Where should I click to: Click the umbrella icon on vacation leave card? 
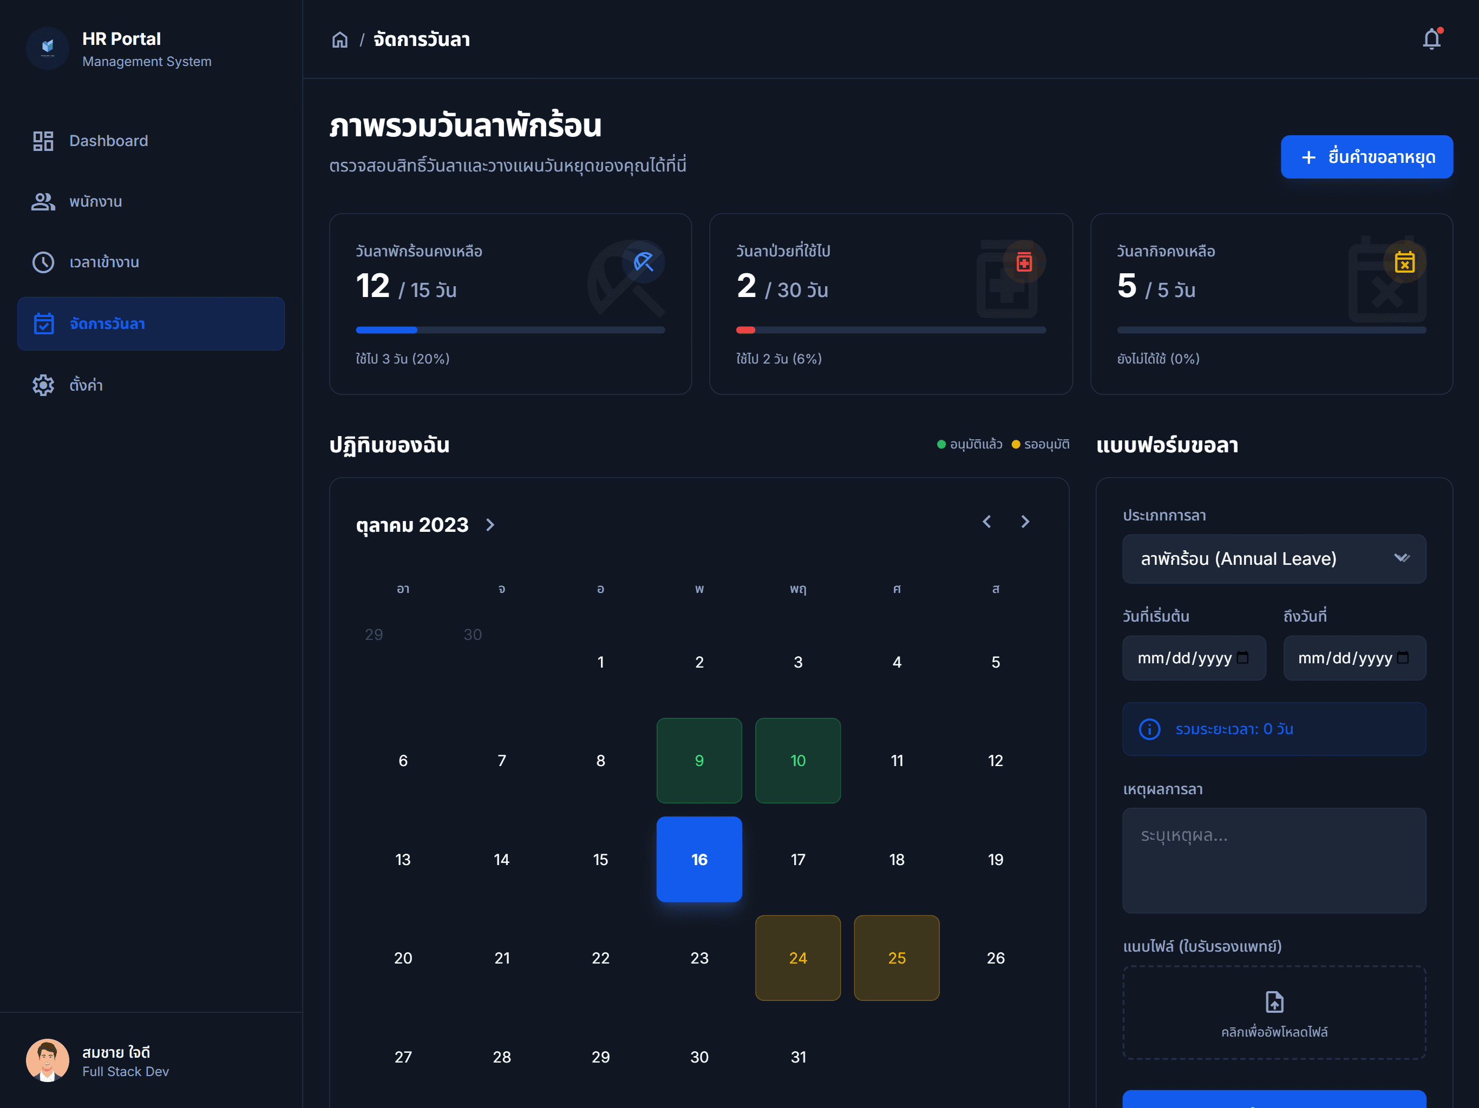(643, 261)
